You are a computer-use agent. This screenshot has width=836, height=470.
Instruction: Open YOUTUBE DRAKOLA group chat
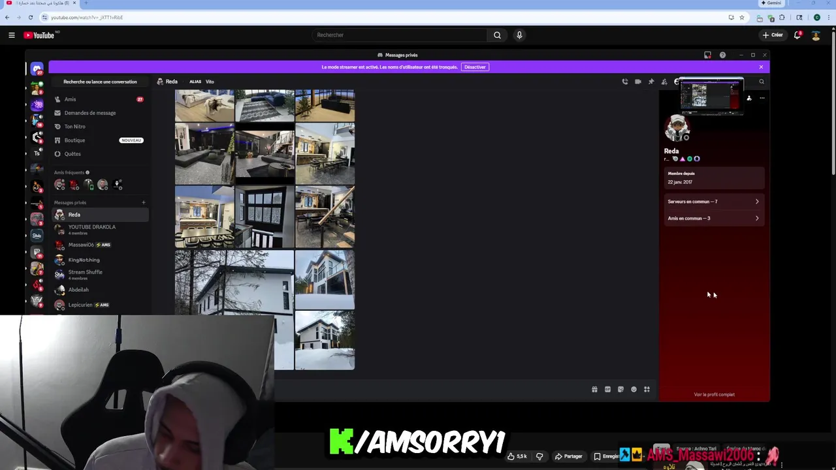point(100,230)
